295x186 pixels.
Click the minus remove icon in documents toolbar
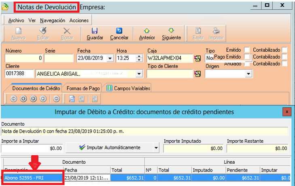click(x=56, y=98)
